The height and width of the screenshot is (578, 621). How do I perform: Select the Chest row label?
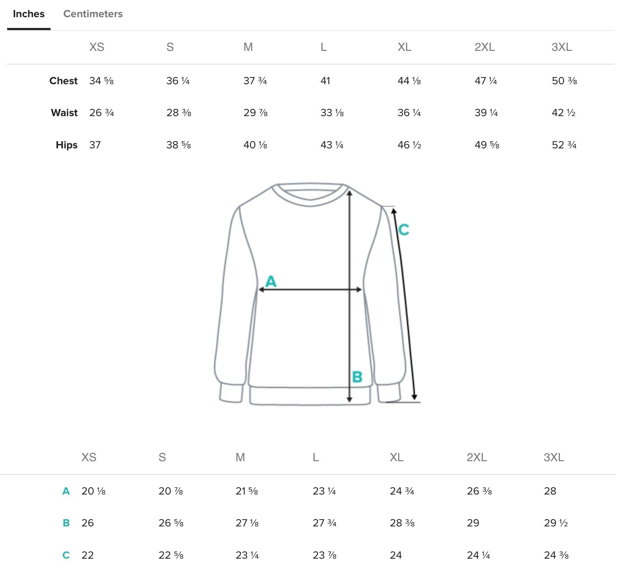click(63, 81)
